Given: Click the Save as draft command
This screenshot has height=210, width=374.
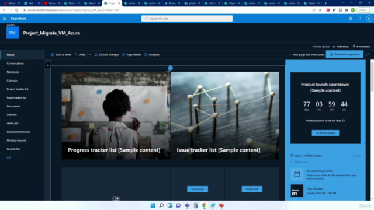Looking at the screenshot, I should coord(61,55).
